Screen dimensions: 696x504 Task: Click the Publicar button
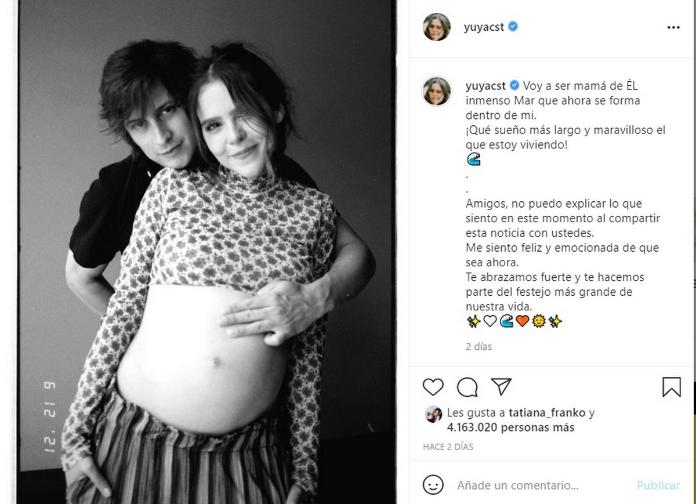[x=658, y=485]
